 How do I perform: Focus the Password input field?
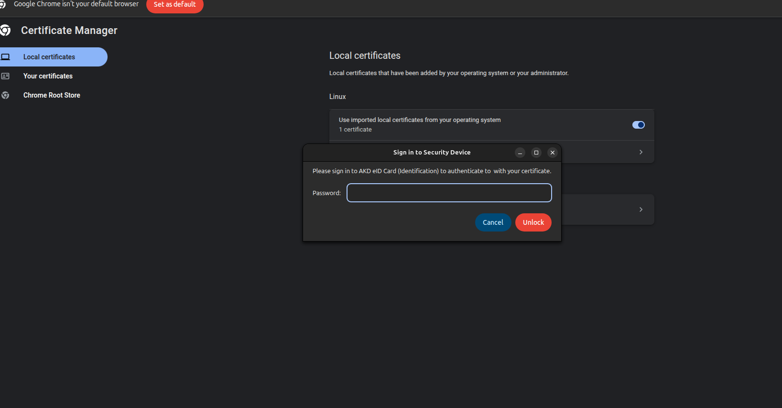tap(449, 193)
